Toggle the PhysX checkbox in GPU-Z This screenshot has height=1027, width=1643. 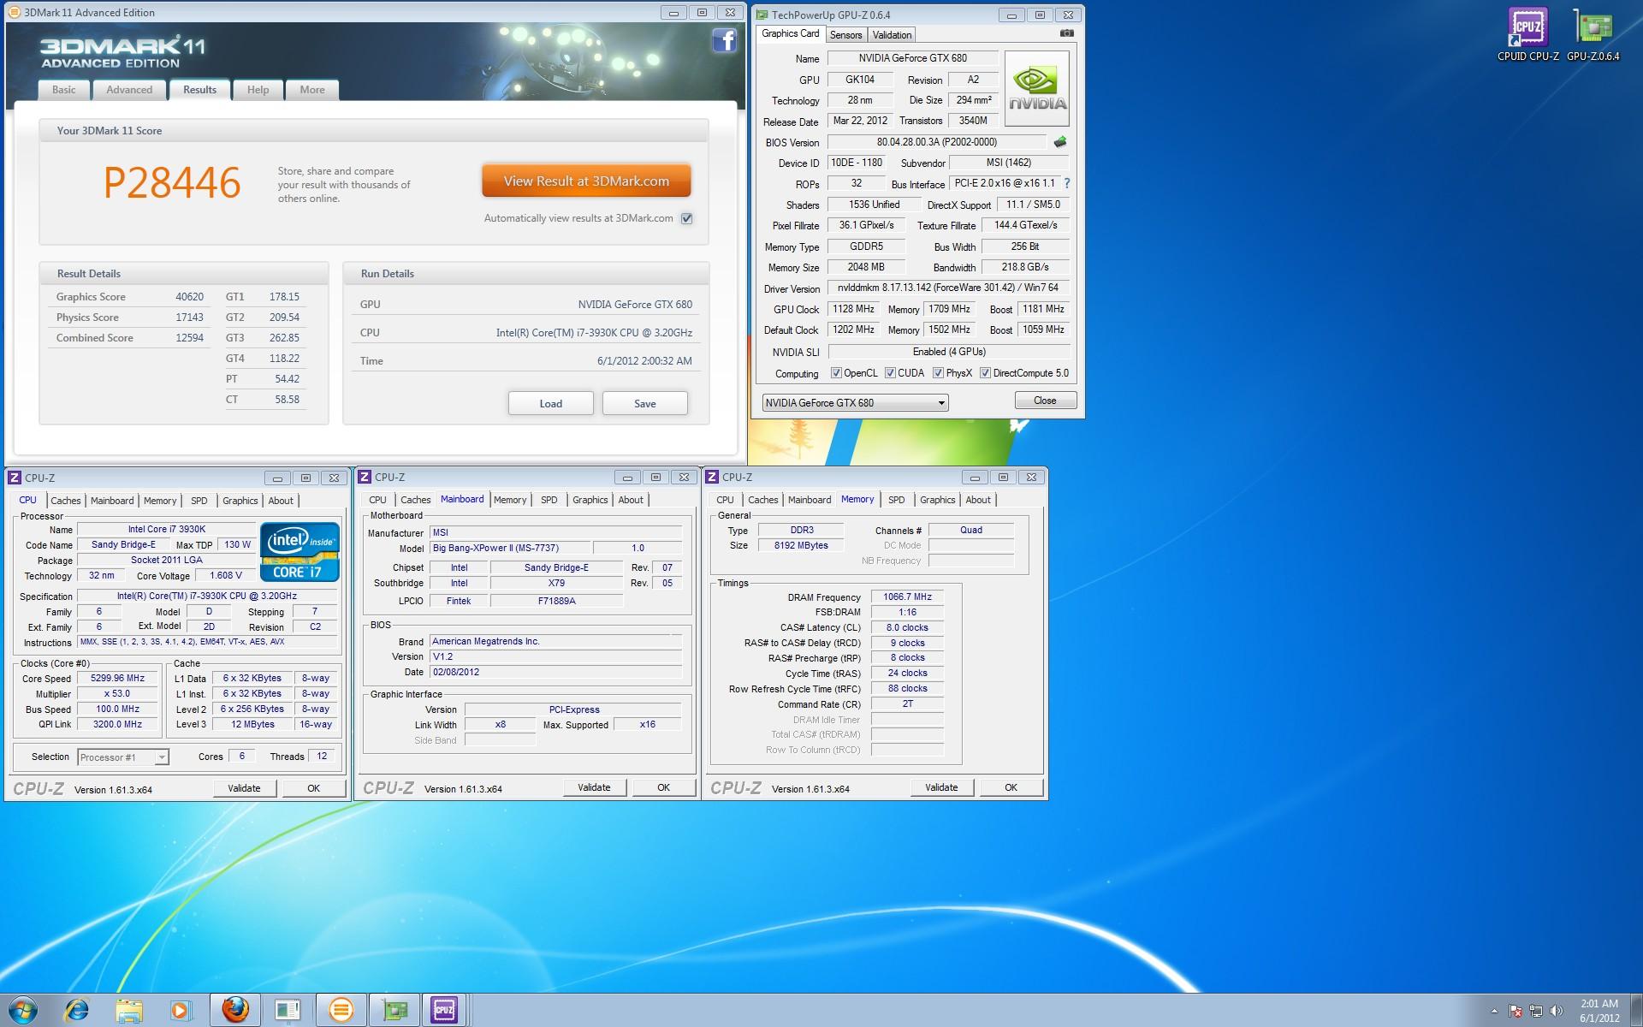point(938,373)
